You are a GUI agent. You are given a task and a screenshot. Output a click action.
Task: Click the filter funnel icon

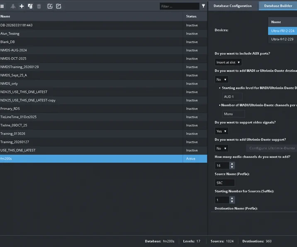203,6
